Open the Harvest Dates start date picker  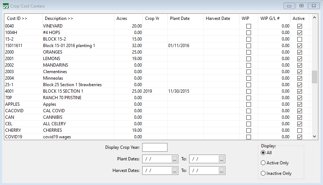[x=175, y=171]
